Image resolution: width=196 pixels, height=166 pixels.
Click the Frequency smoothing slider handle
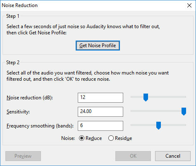pos(158,125)
